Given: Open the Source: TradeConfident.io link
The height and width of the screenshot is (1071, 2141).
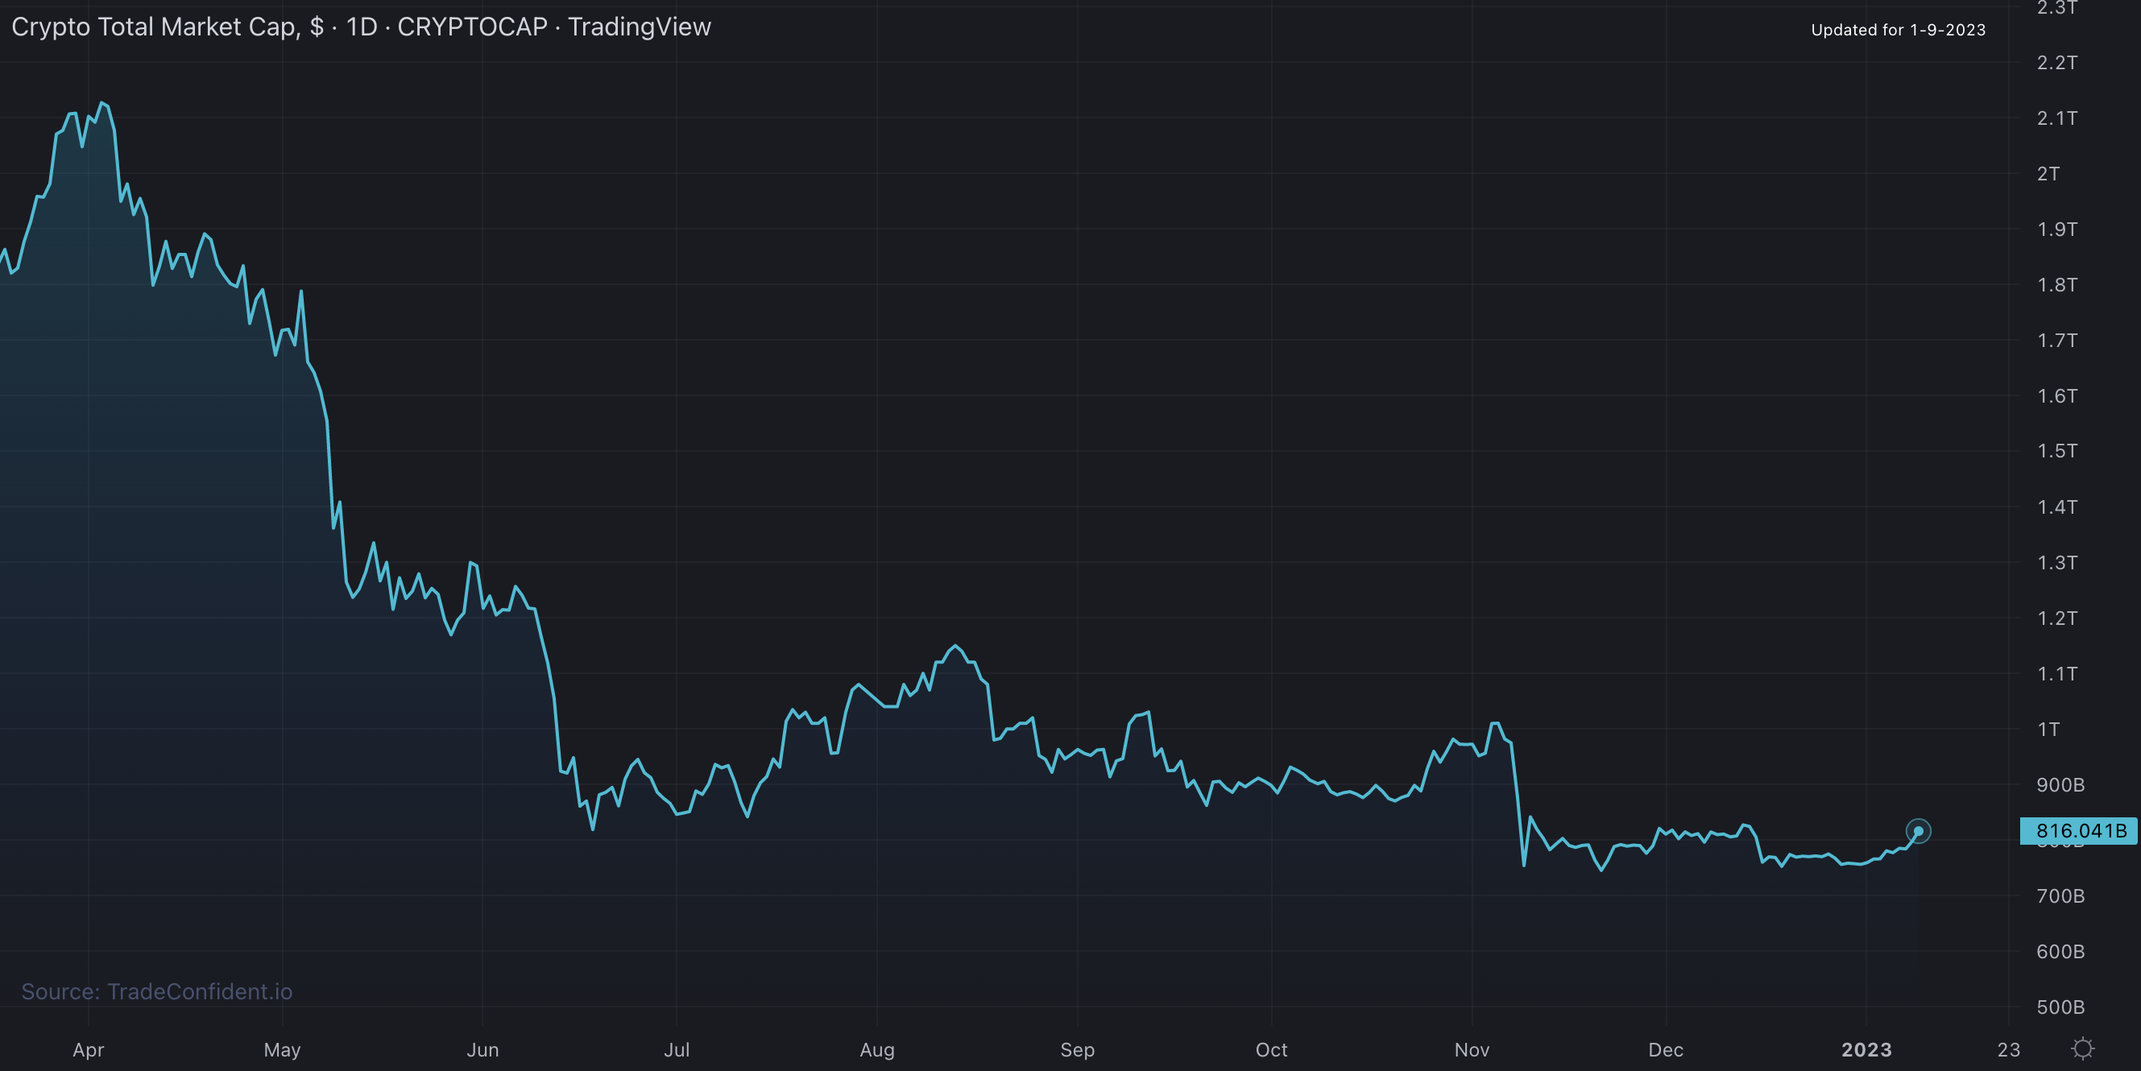Looking at the screenshot, I should (156, 990).
